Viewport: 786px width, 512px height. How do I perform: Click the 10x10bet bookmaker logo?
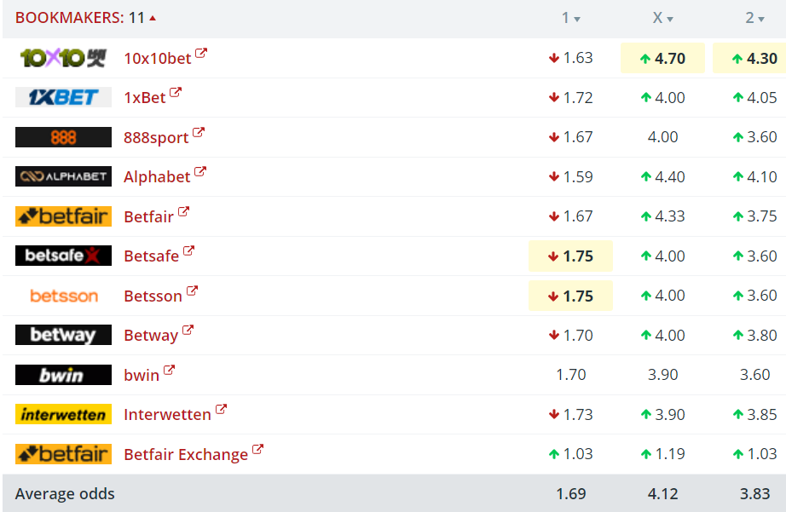pyautogui.click(x=63, y=58)
